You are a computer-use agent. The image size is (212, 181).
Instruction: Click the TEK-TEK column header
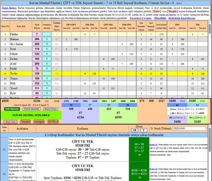[x=90, y=25]
